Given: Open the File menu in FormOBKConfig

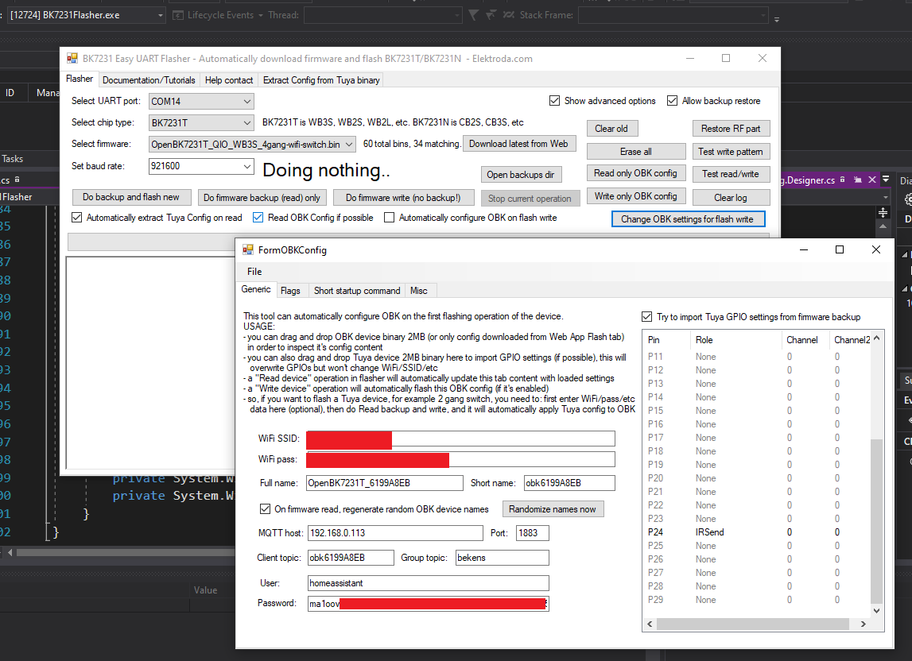Looking at the screenshot, I should click(x=254, y=272).
